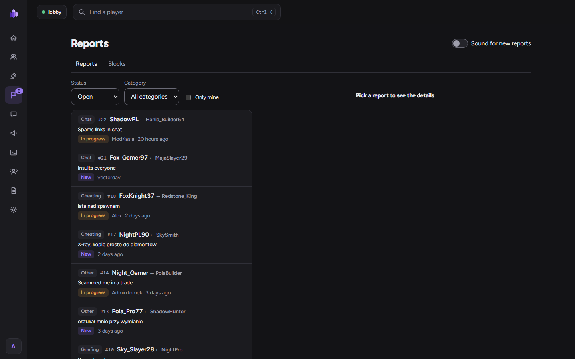Click reporter name NightPro
Viewport: 575px width, 359px height.
[172, 350]
